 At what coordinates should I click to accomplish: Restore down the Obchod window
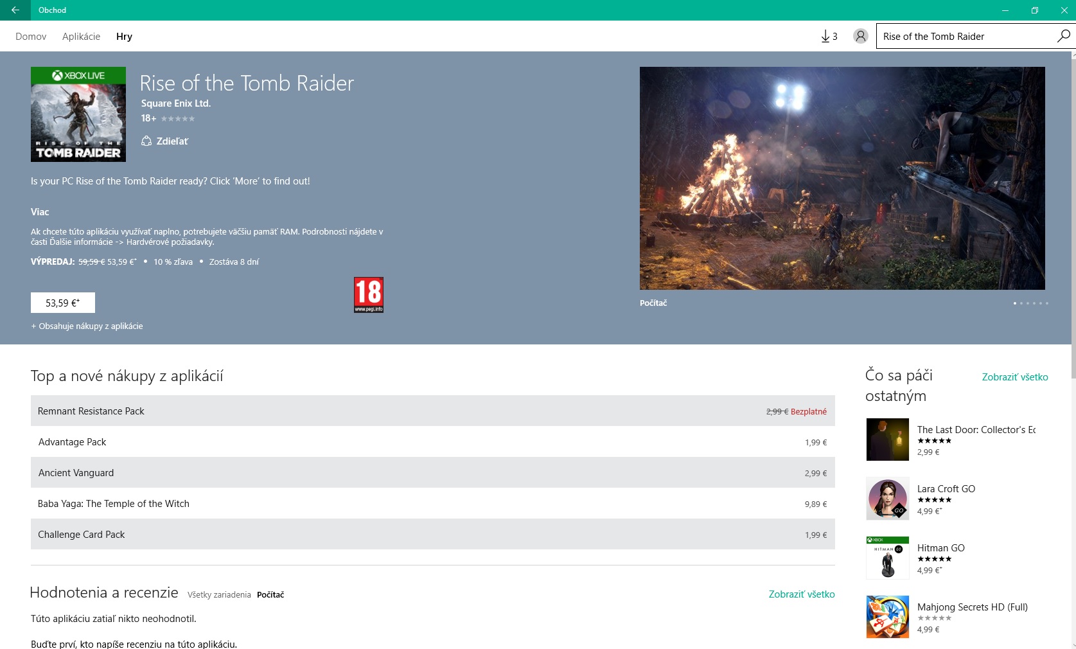pos(1035,10)
